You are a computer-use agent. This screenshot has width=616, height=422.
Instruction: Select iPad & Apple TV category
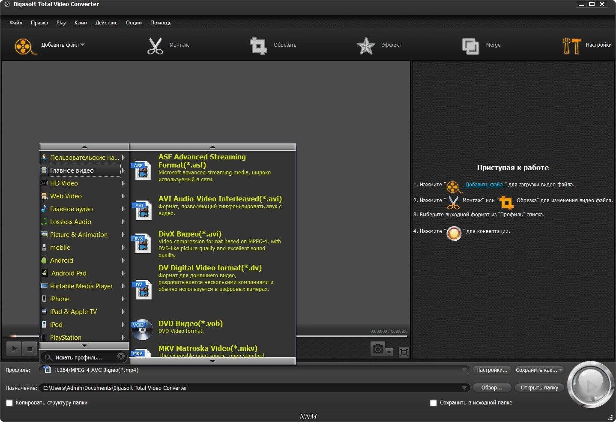click(x=84, y=312)
